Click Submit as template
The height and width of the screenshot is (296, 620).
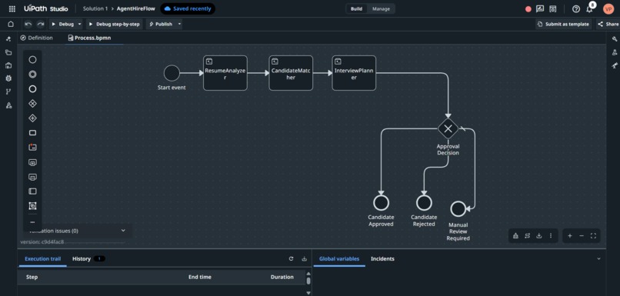point(563,24)
